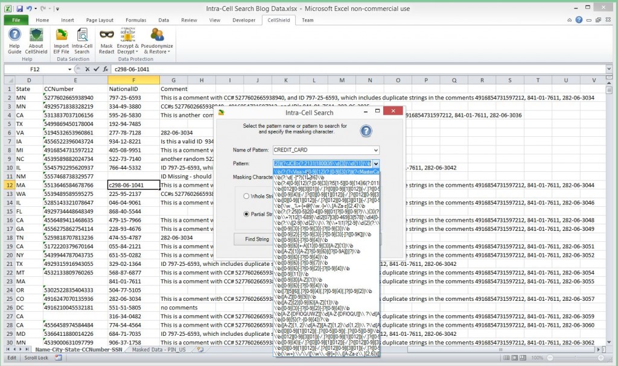Open the CellShield Help Guide
The image size is (618, 366).
(x=14, y=41)
